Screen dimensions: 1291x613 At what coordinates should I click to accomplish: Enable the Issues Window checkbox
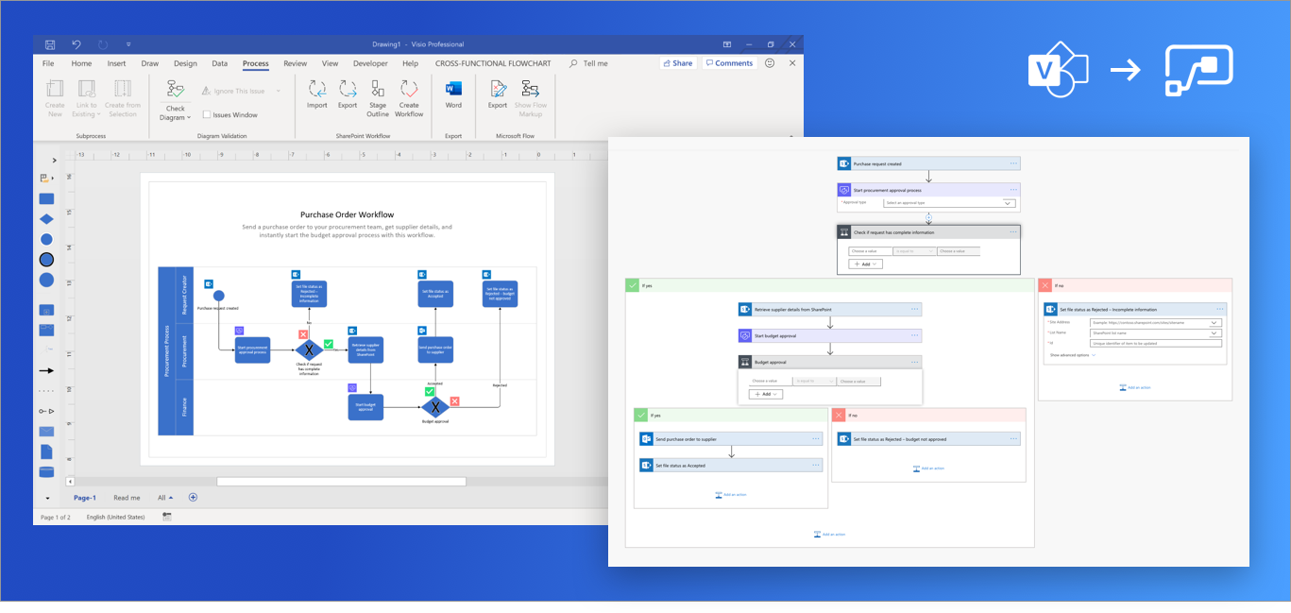tap(206, 114)
